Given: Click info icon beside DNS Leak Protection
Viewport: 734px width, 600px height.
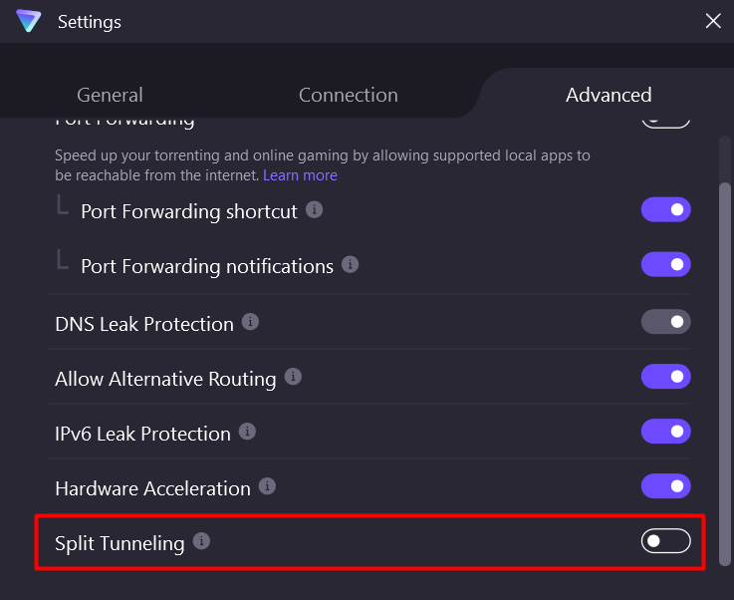Looking at the screenshot, I should point(251,322).
